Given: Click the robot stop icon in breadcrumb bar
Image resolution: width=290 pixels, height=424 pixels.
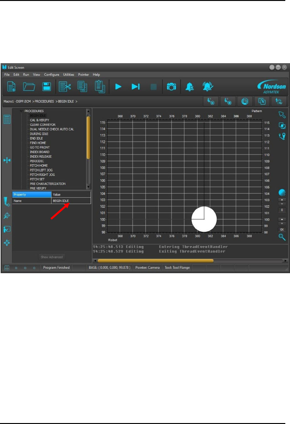Looking at the screenshot, I should [228, 101].
